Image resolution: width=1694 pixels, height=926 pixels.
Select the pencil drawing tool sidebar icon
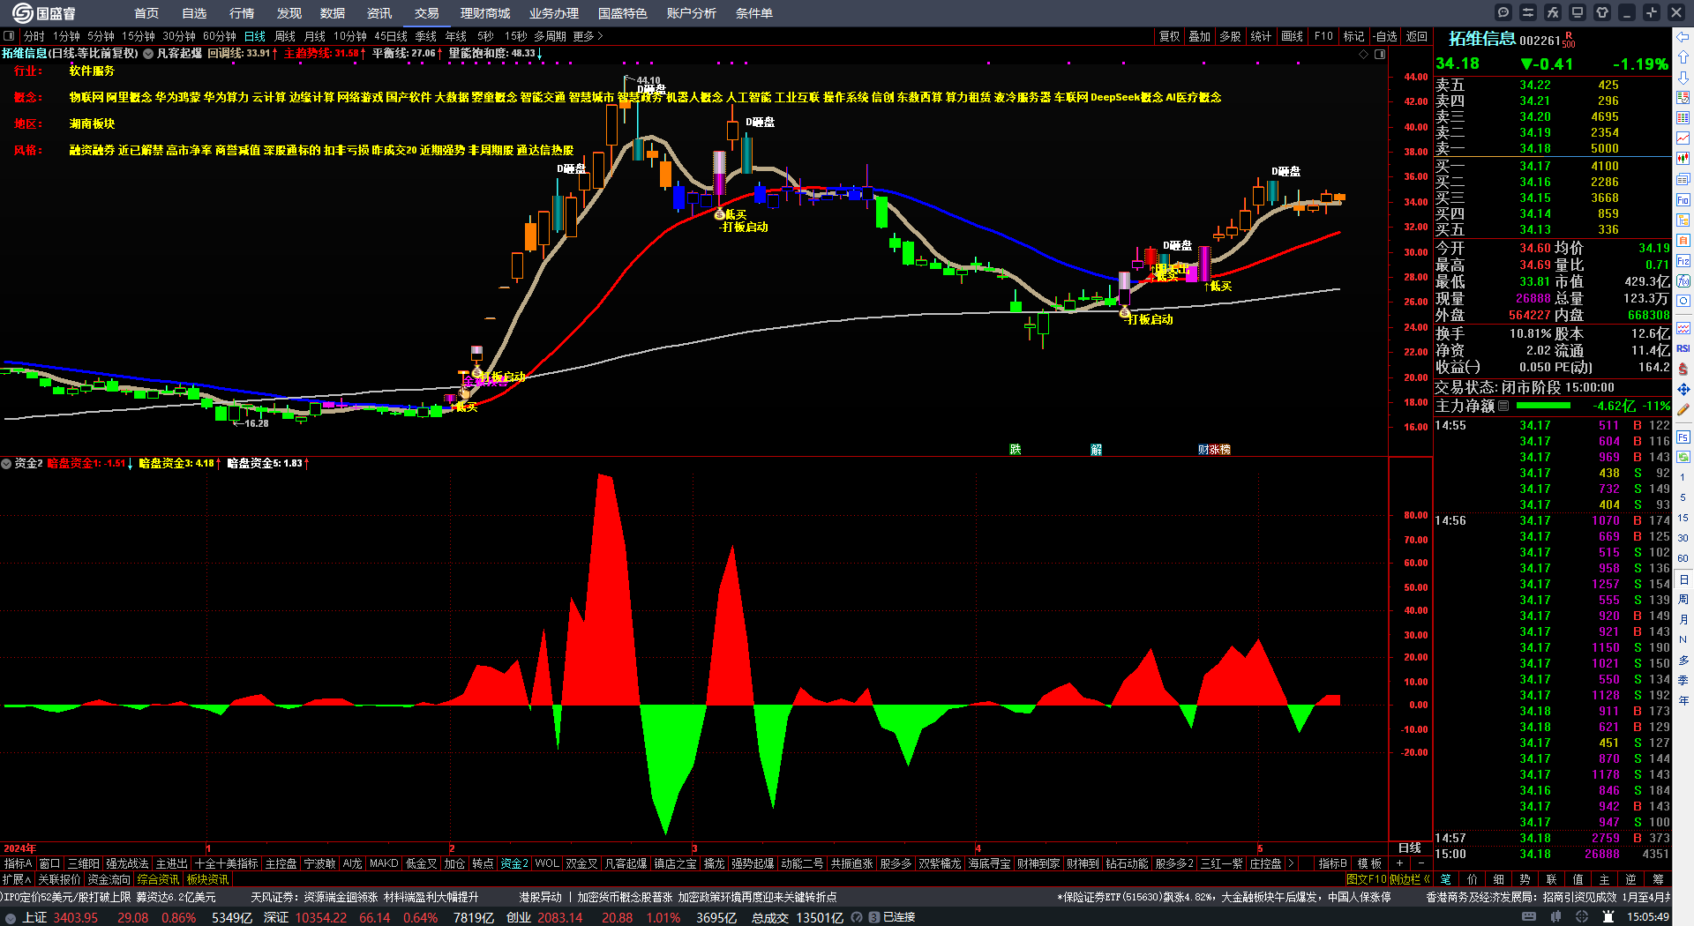click(x=1683, y=409)
